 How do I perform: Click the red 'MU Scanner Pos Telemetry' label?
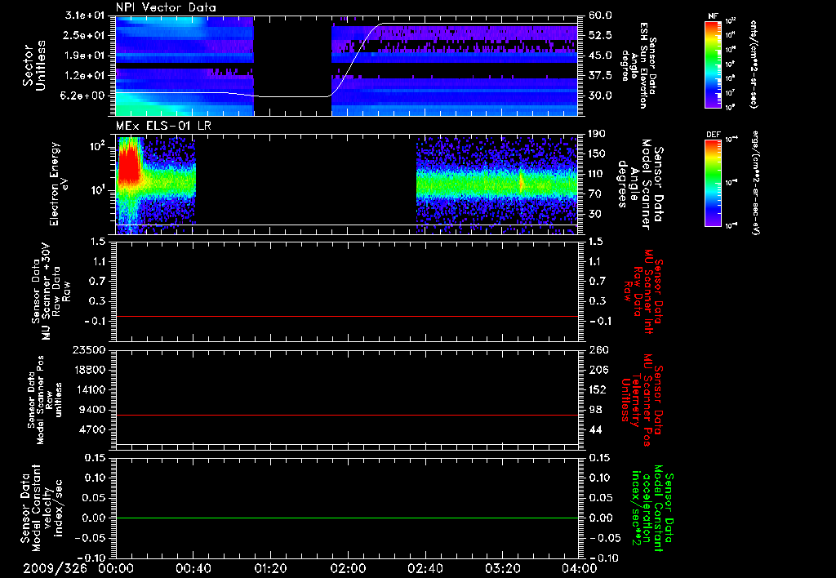(x=643, y=400)
